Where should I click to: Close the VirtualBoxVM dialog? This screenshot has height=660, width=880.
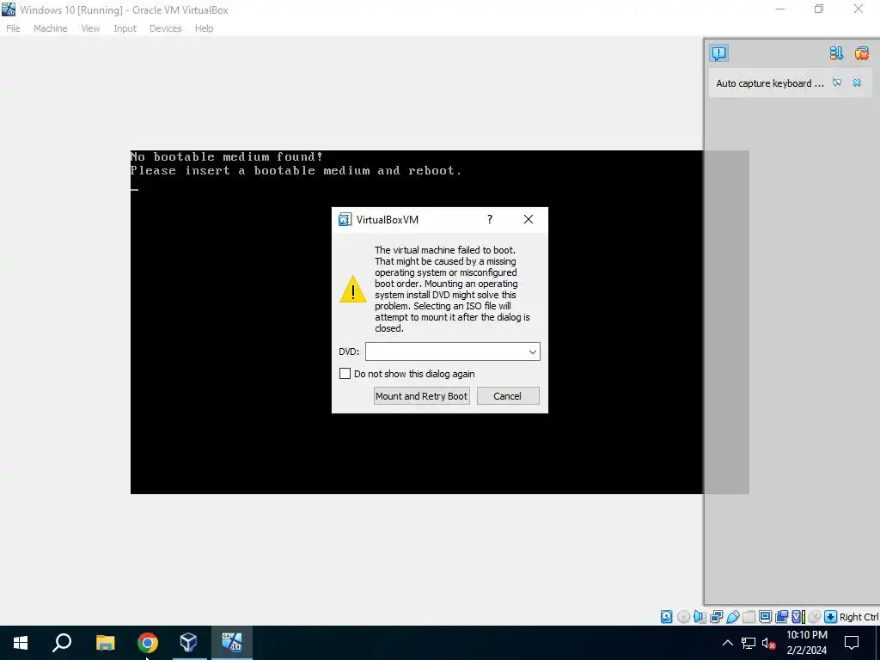[529, 219]
